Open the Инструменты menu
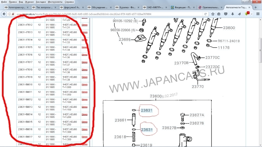The height and width of the screenshot is (147, 262). [55, 2]
